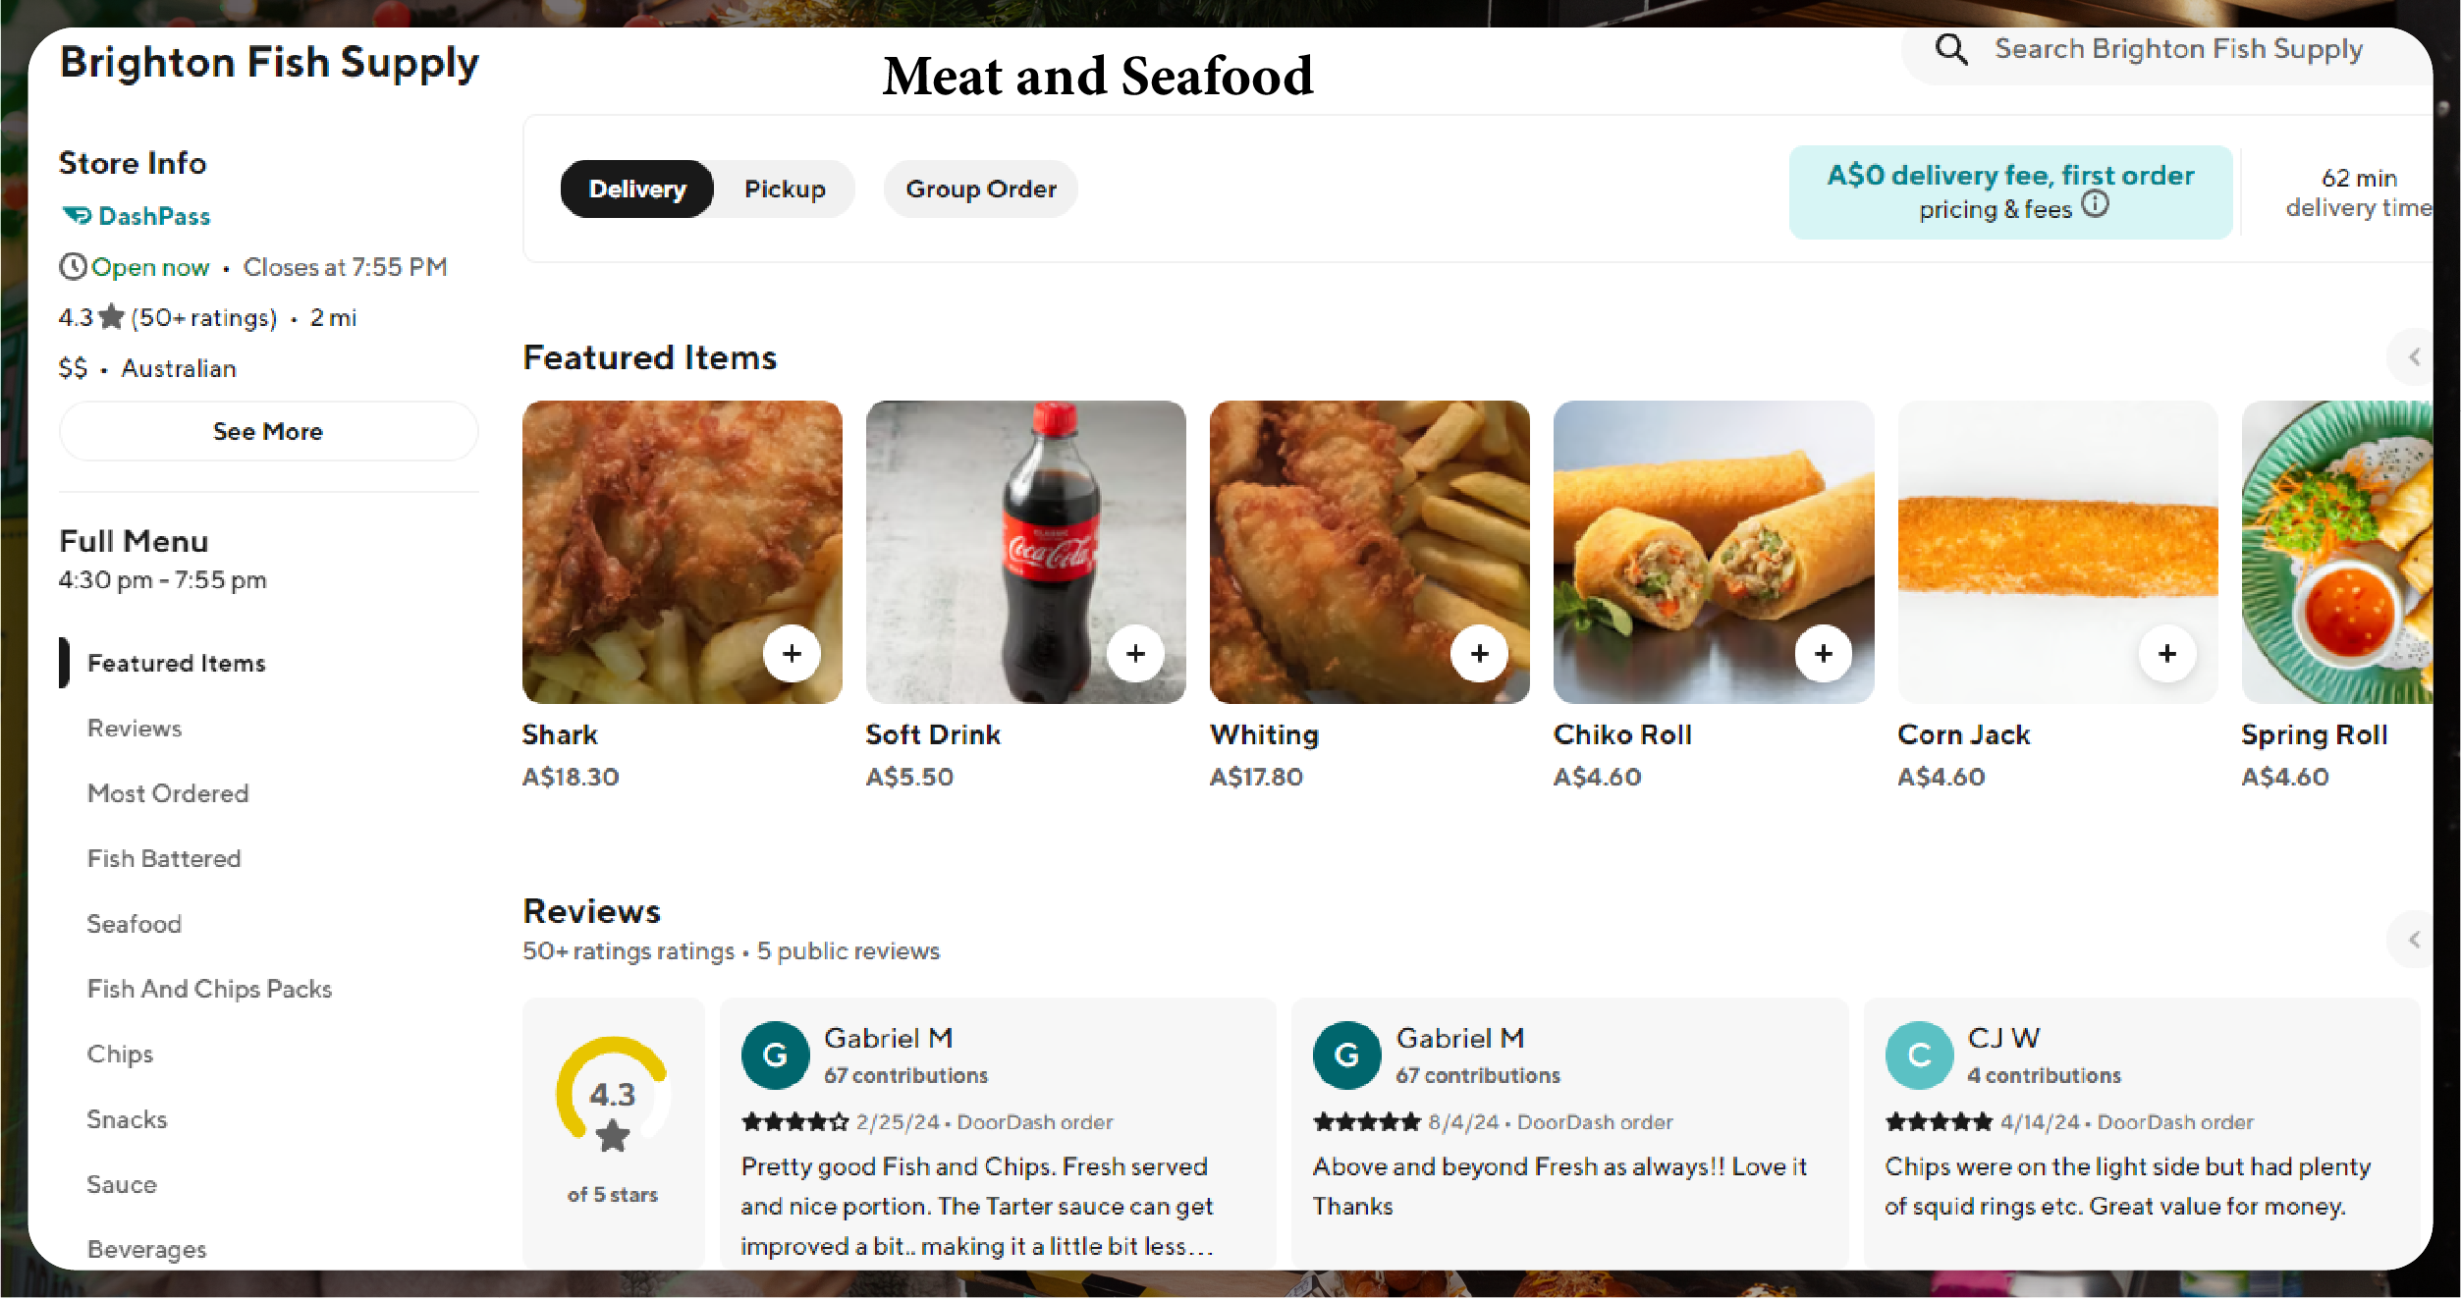
Task: Click the search magnifier icon
Action: (1950, 49)
